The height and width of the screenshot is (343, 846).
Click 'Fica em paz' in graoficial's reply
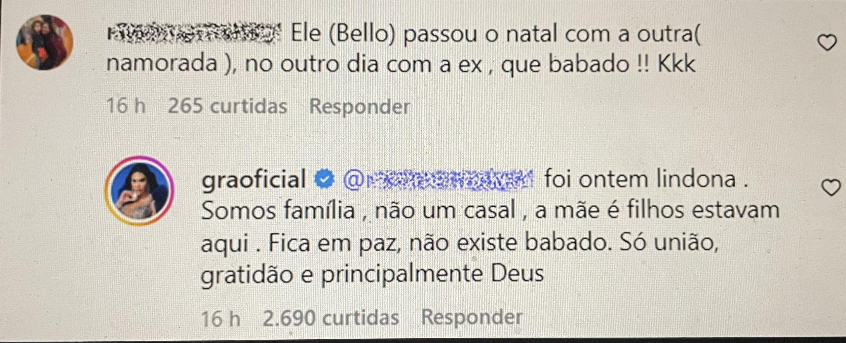coord(331,243)
